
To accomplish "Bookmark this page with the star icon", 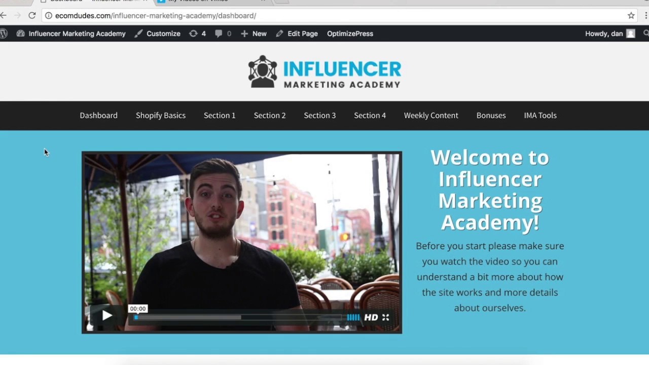I will [631, 16].
